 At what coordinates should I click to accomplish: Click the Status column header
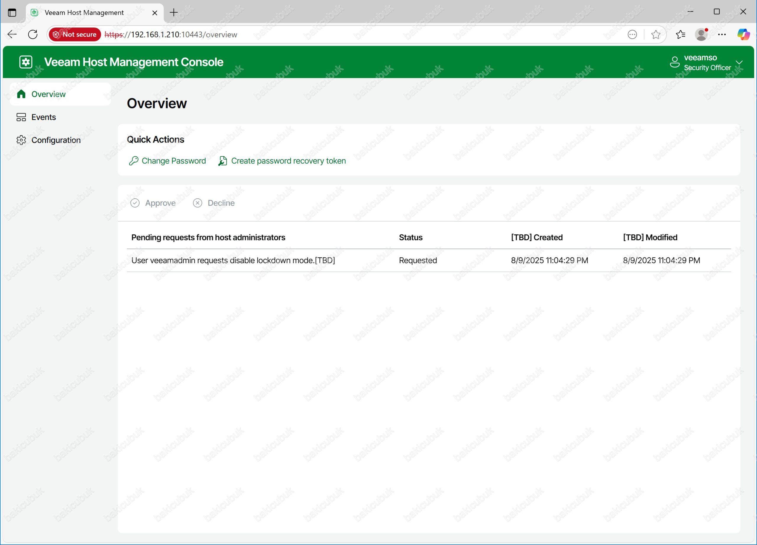[410, 237]
